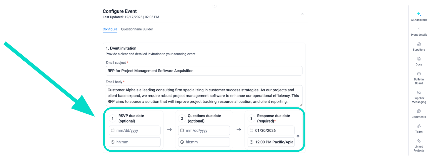This screenshot has width=432, height=159.
Task: Open the RSVP due date picker
Action: 135,131
